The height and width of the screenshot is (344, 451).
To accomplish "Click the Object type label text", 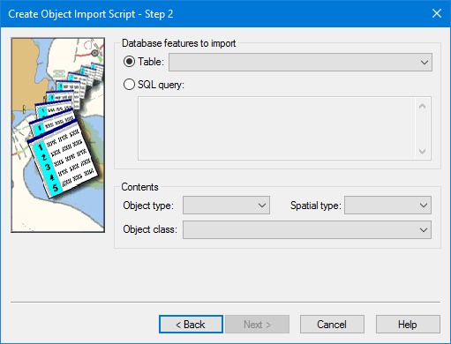I will pyautogui.click(x=148, y=206).
